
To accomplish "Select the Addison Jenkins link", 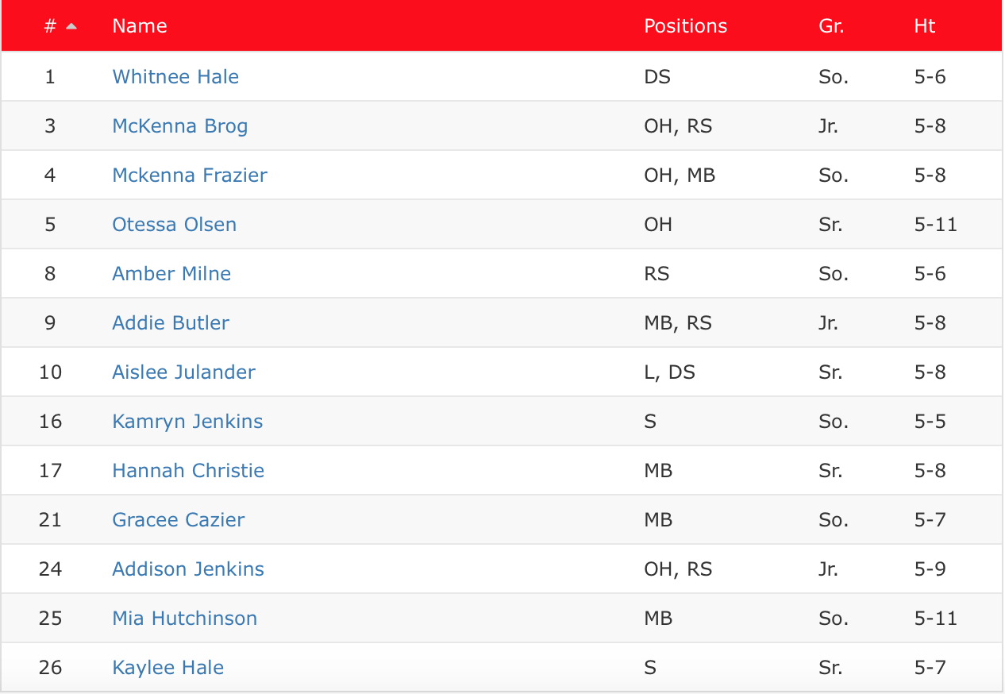I will point(188,569).
